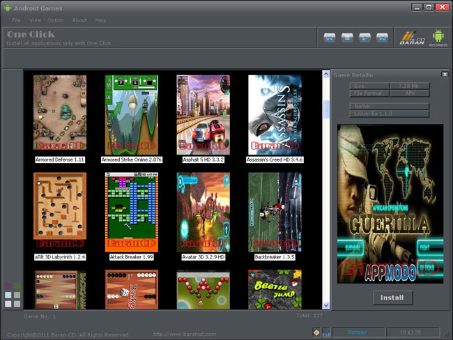Click the 'Attack Breaker 1.99' label
Screen dimensions: 453x340
point(132,257)
